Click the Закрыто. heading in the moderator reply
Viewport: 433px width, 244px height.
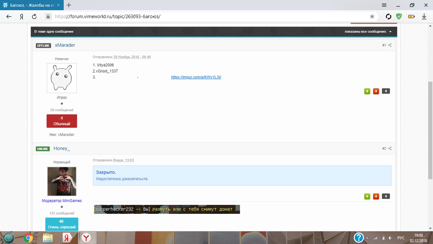click(106, 172)
